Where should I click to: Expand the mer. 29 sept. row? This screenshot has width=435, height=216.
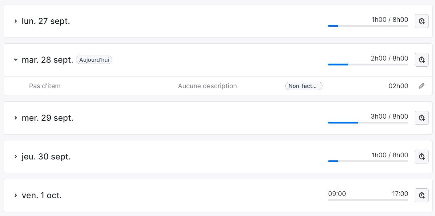click(x=15, y=118)
